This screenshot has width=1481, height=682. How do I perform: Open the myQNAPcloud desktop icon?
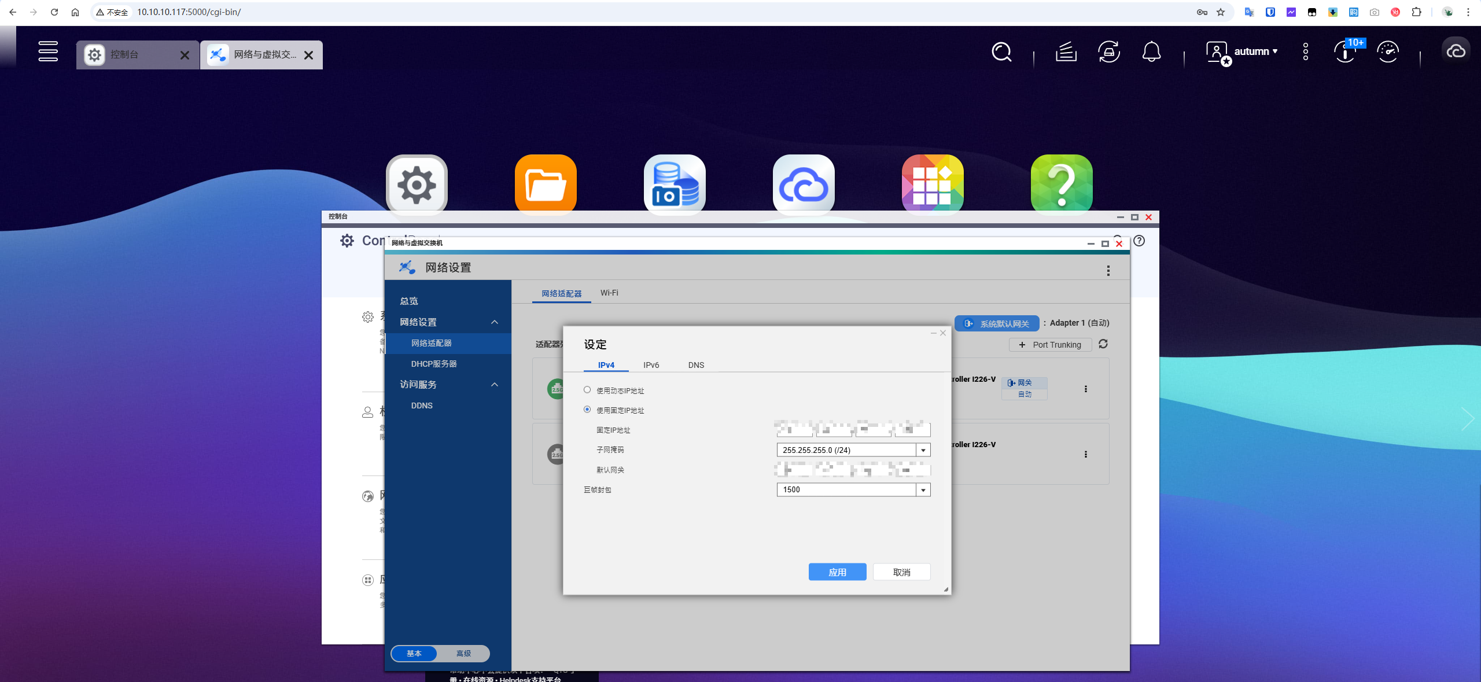(804, 185)
